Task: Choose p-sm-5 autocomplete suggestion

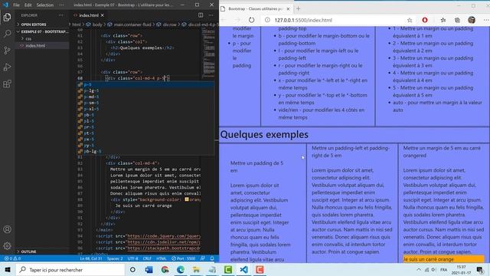Action: coord(145,103)
